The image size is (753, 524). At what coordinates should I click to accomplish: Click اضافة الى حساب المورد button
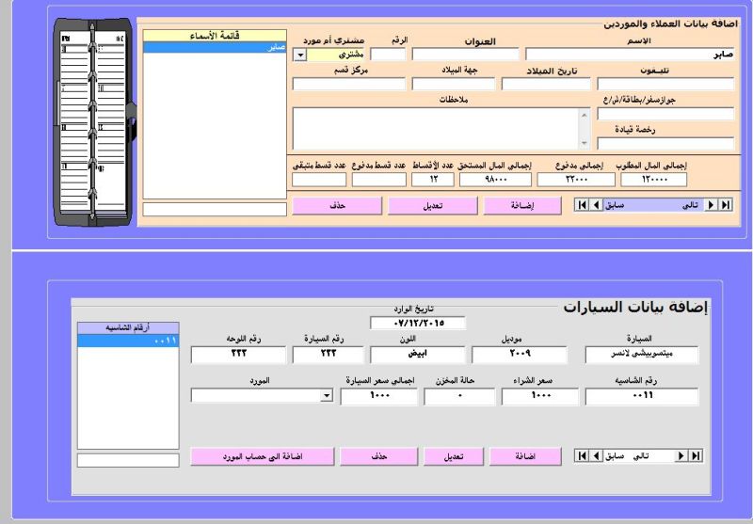pos(263,456)
